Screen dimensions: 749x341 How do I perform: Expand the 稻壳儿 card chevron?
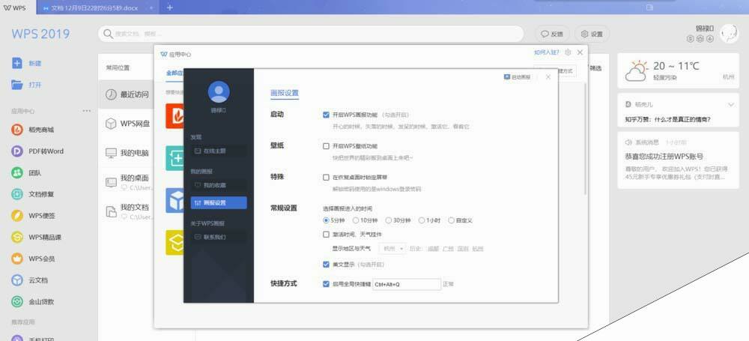click(730, 104)
